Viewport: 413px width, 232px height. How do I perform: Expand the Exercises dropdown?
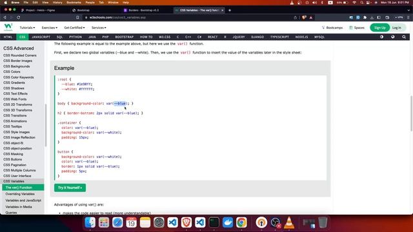click(49, 28)
